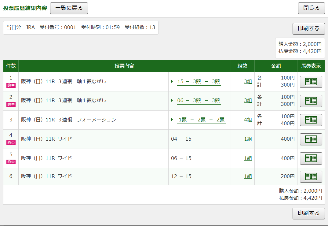Expand the 1頭 − 2頭 − 2頭 formation
The height and width of the screenshot is (226, 328).
pyautogui.click(x=201, y=120)
